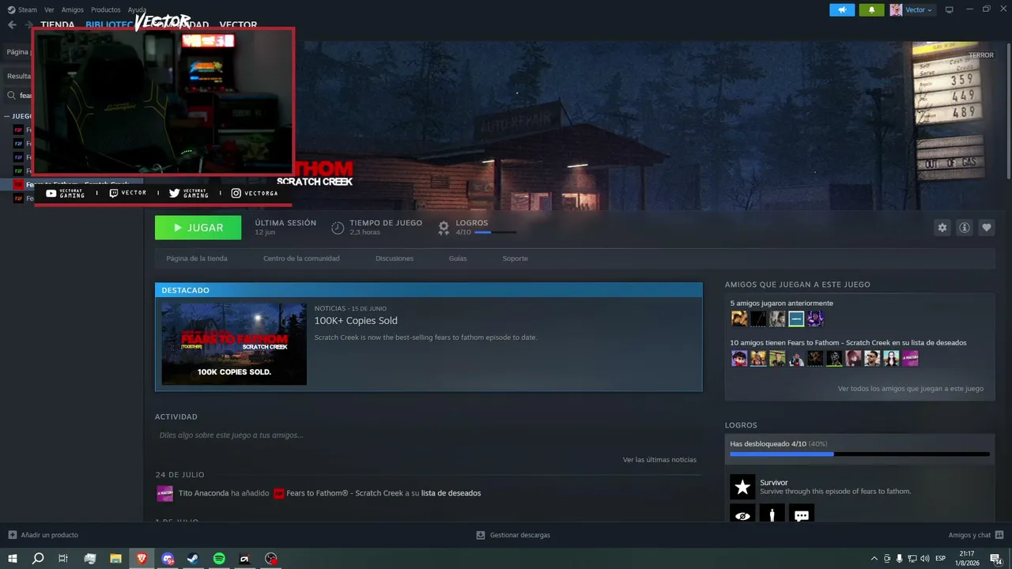
Task: Open the Ayuda menu
Action: point(137,9)
